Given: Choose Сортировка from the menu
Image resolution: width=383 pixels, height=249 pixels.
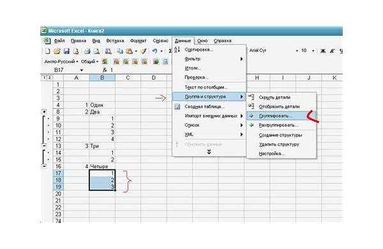Looking at the screenshot, I should [209, 50].
